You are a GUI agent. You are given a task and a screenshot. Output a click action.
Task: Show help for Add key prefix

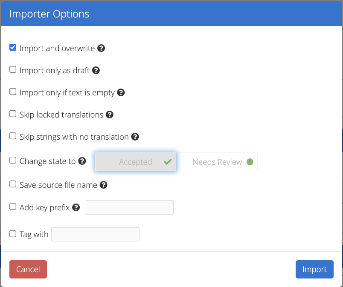point(76,207)
